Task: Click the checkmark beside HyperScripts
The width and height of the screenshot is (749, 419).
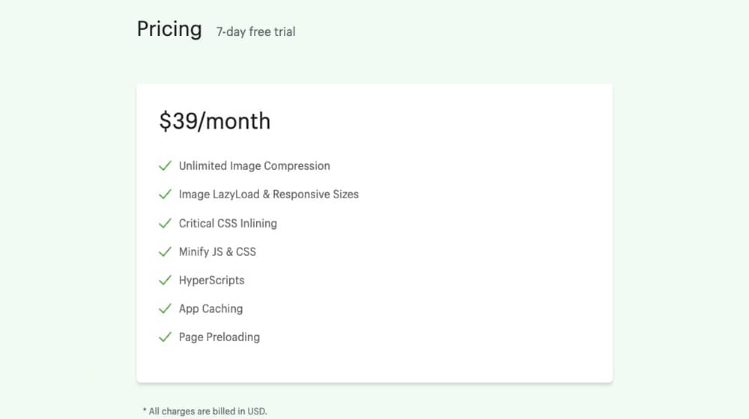Action: point(165,280)
